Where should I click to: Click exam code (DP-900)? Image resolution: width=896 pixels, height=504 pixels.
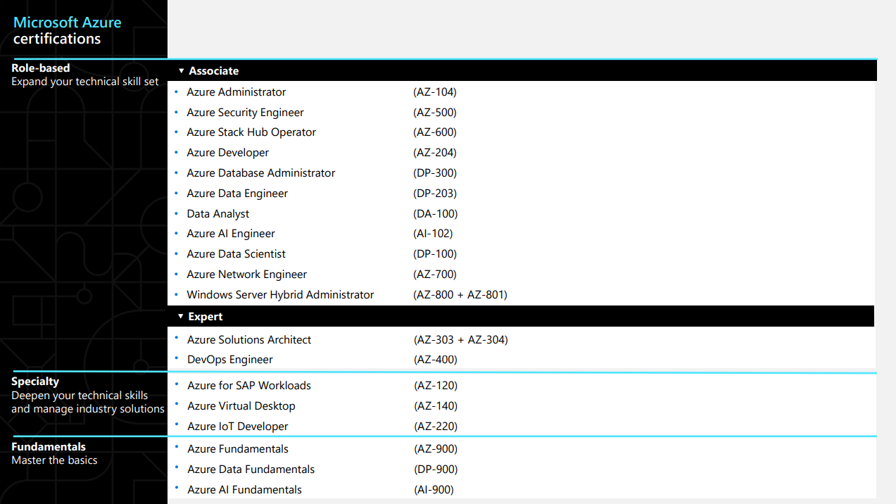pyautogui.click(x=436, y=470)
